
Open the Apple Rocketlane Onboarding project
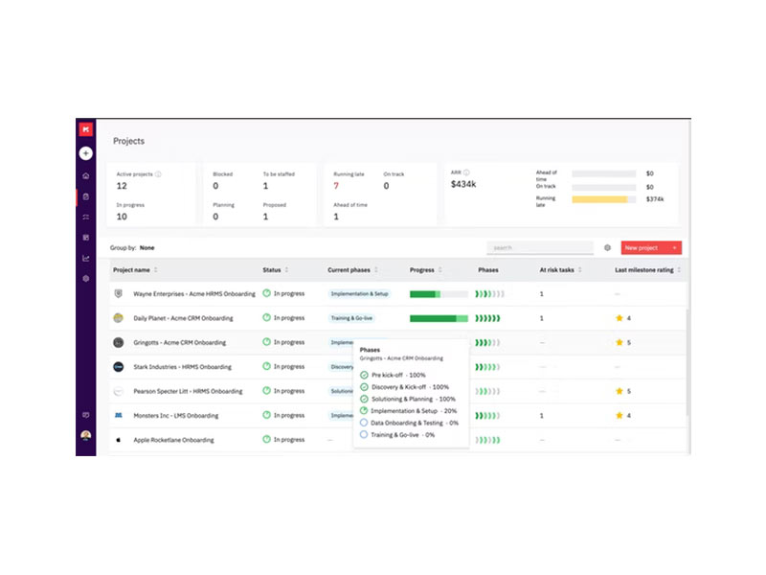pyautogui.click(x=174, y=440)
